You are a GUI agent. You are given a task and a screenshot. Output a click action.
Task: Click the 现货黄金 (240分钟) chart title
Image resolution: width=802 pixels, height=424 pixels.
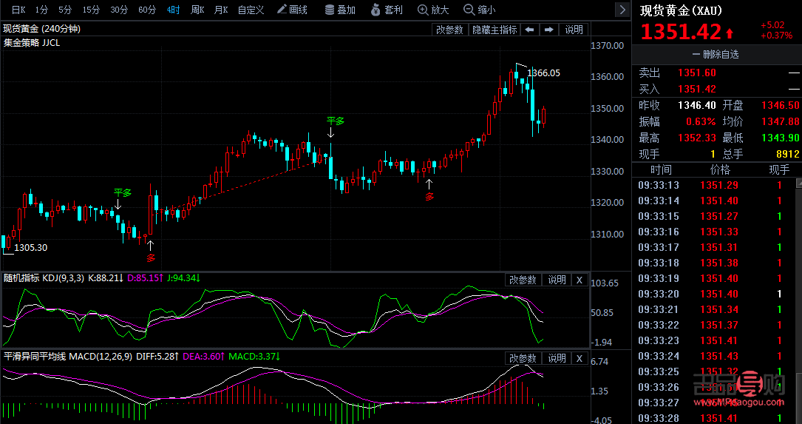(42, 29)
